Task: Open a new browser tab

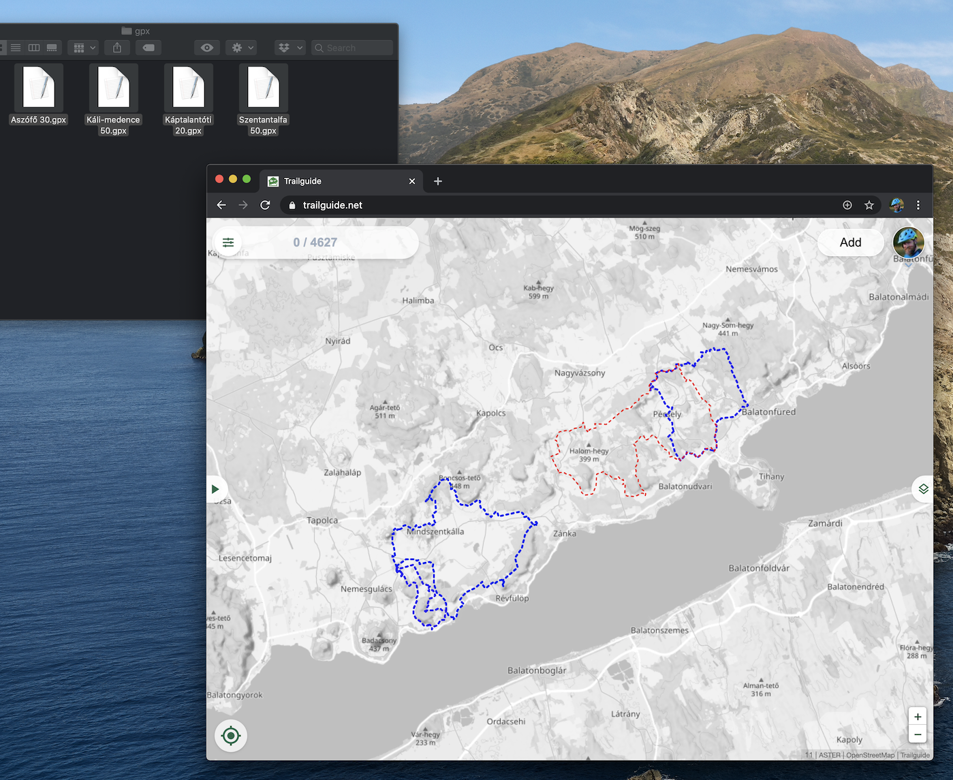Action: click(x=438, y=181)
